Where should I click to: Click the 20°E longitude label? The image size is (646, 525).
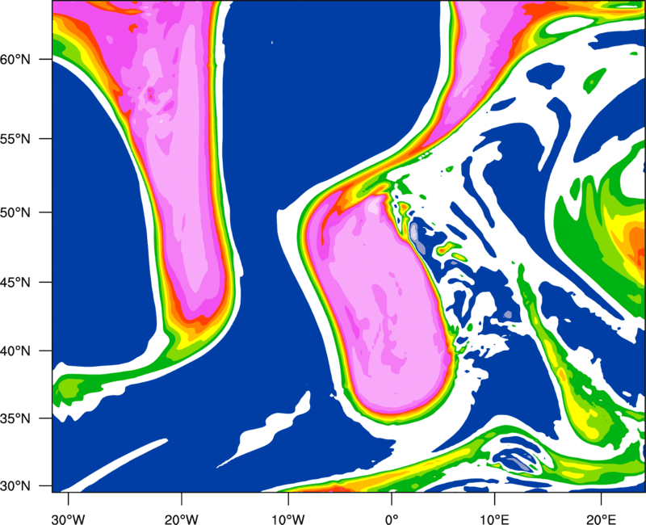point(601,519)
